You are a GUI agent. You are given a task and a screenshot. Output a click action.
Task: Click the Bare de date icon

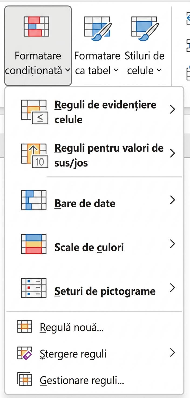click(x=34, y=200)
